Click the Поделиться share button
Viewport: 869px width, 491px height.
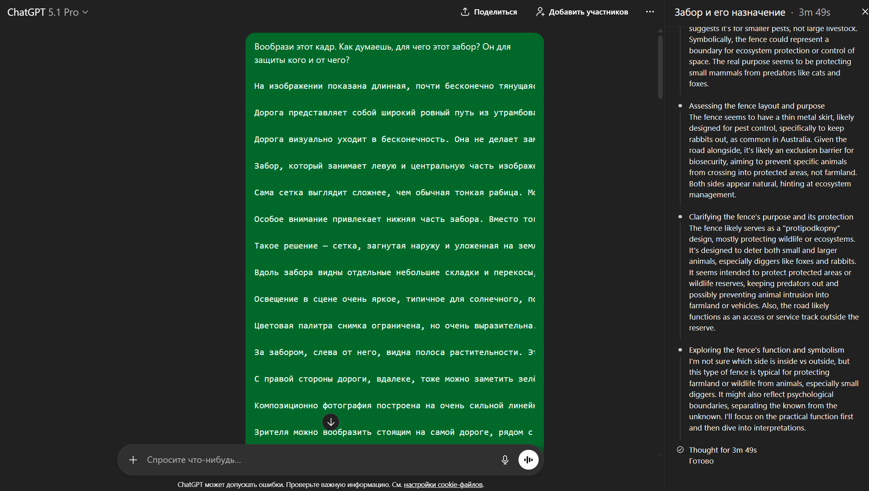click(x=495, y=12)
